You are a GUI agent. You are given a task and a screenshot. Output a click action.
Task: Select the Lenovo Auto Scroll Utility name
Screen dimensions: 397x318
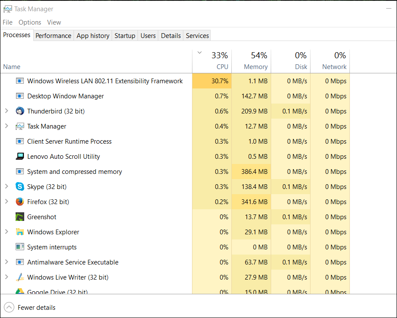point(64,156)
